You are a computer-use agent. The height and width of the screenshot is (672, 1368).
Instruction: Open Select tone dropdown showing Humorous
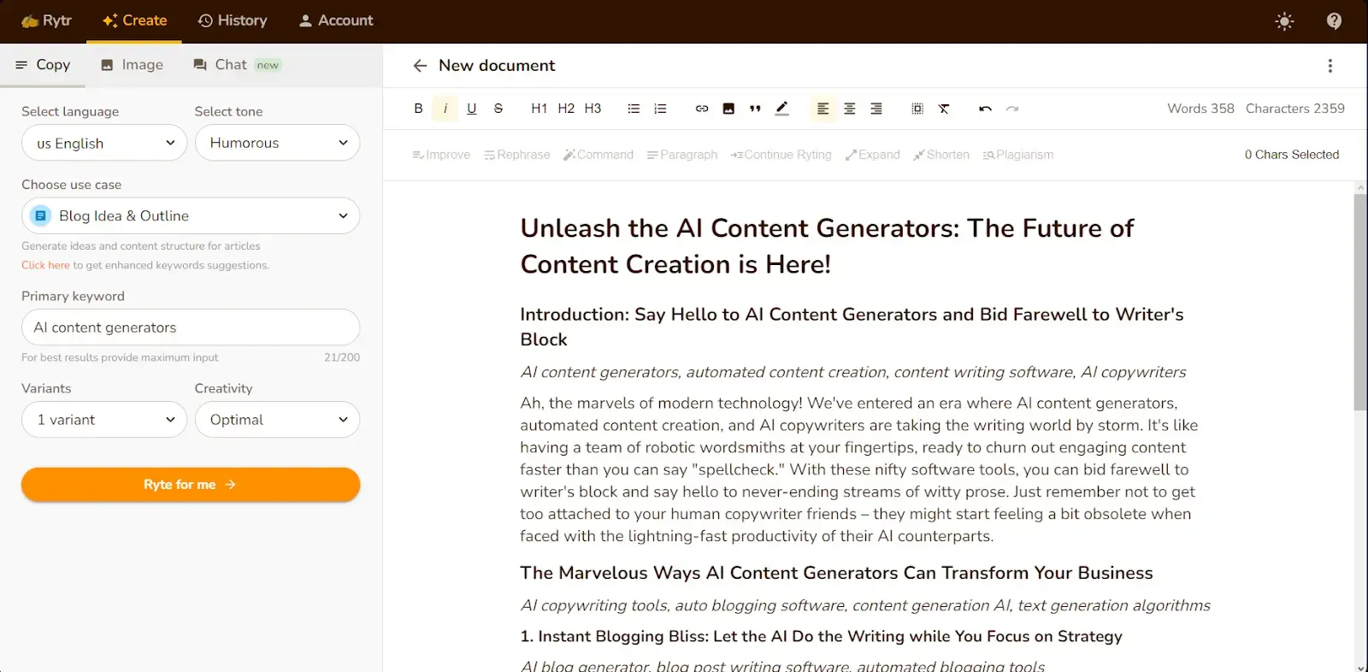277,143
